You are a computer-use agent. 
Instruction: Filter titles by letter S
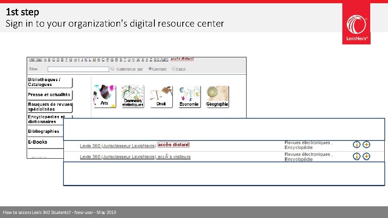coord(121,60)
